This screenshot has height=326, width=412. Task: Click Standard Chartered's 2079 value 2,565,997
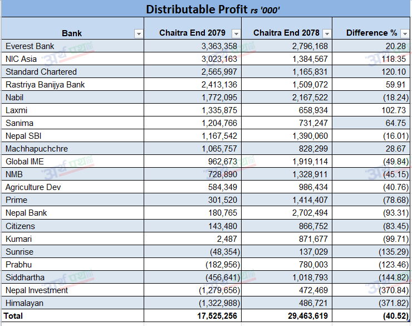click(x=219, y=72)
